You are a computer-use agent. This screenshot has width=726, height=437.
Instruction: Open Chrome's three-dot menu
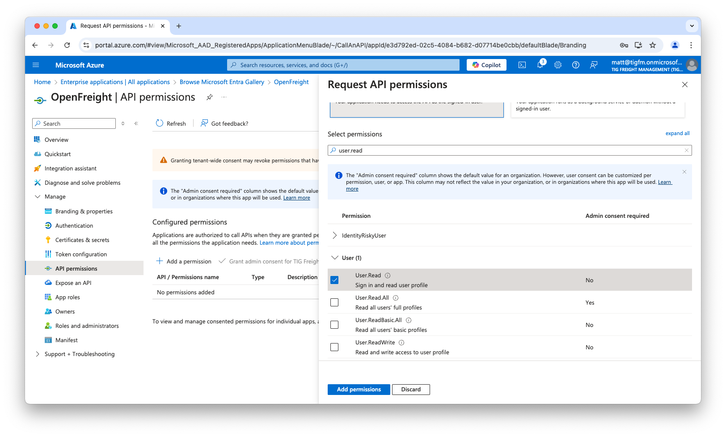tap(691, 45)
